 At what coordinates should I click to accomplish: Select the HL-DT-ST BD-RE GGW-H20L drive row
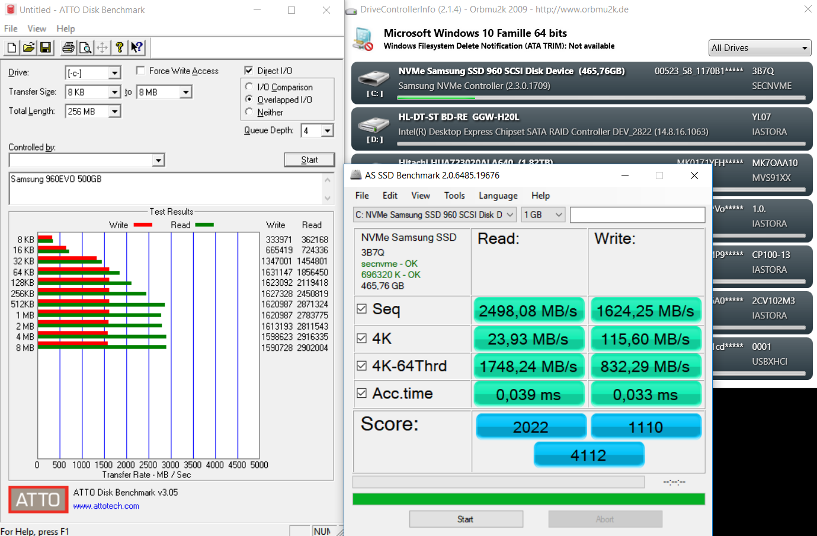pyautogui.click(x=582, y=129)
